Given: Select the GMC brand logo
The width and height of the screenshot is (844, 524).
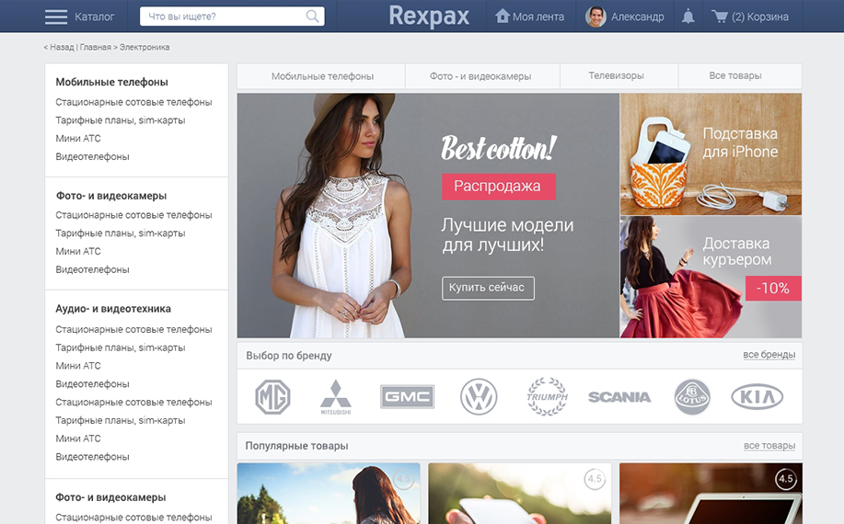Looking at the screenshot, I should (407, 396).
